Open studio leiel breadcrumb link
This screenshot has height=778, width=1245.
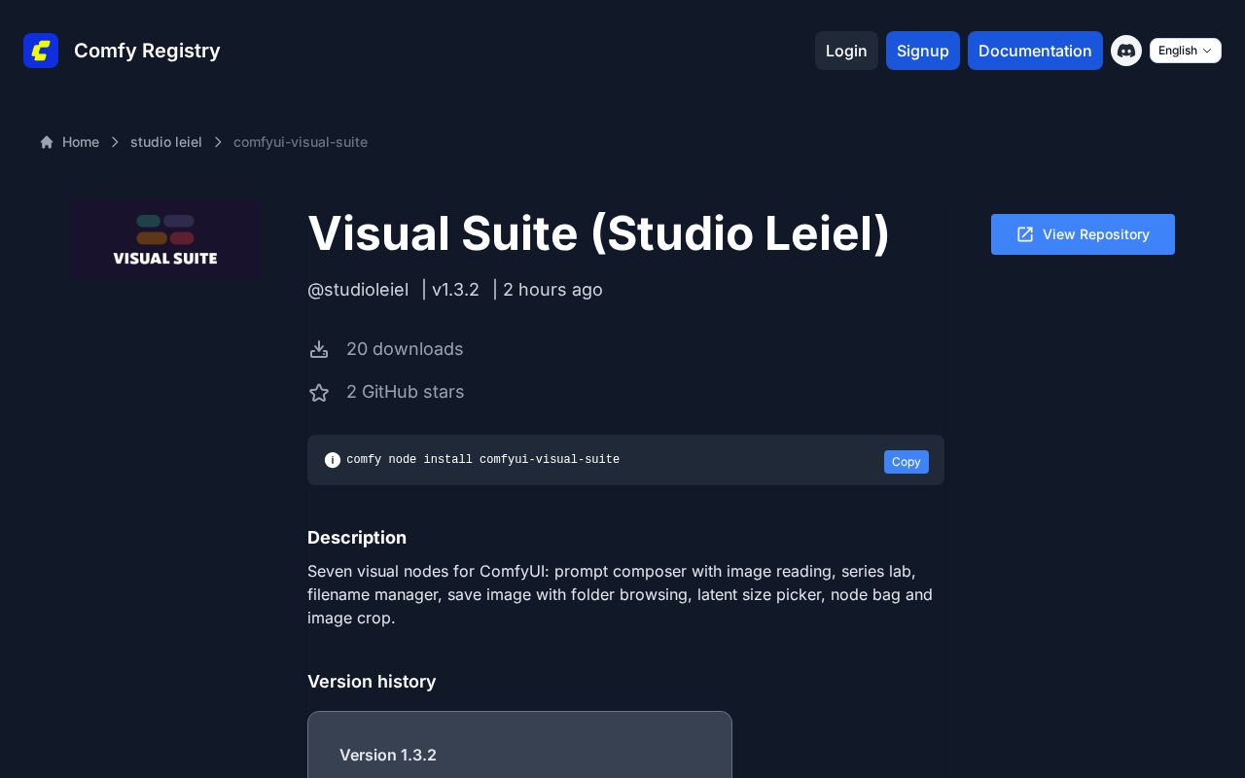point(166,142)
